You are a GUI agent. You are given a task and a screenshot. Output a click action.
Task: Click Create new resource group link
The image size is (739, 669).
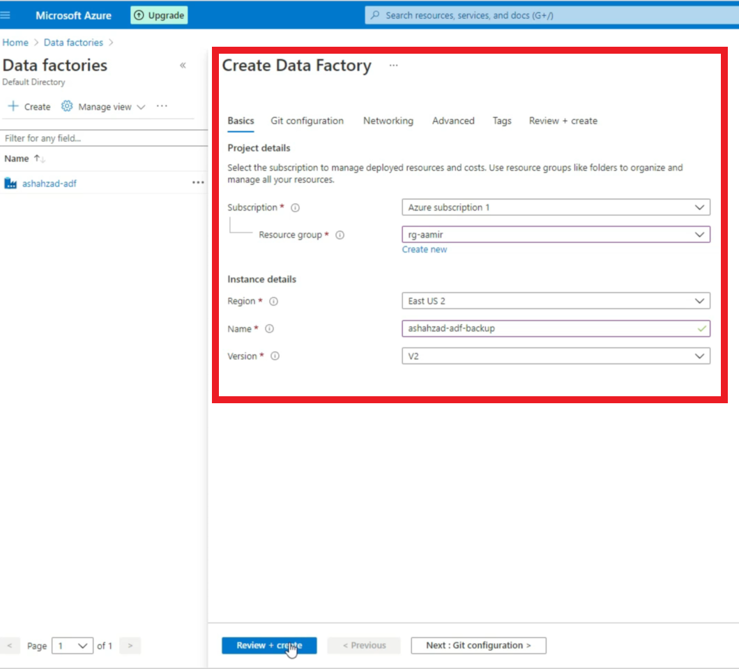click(x=424, y=250)
